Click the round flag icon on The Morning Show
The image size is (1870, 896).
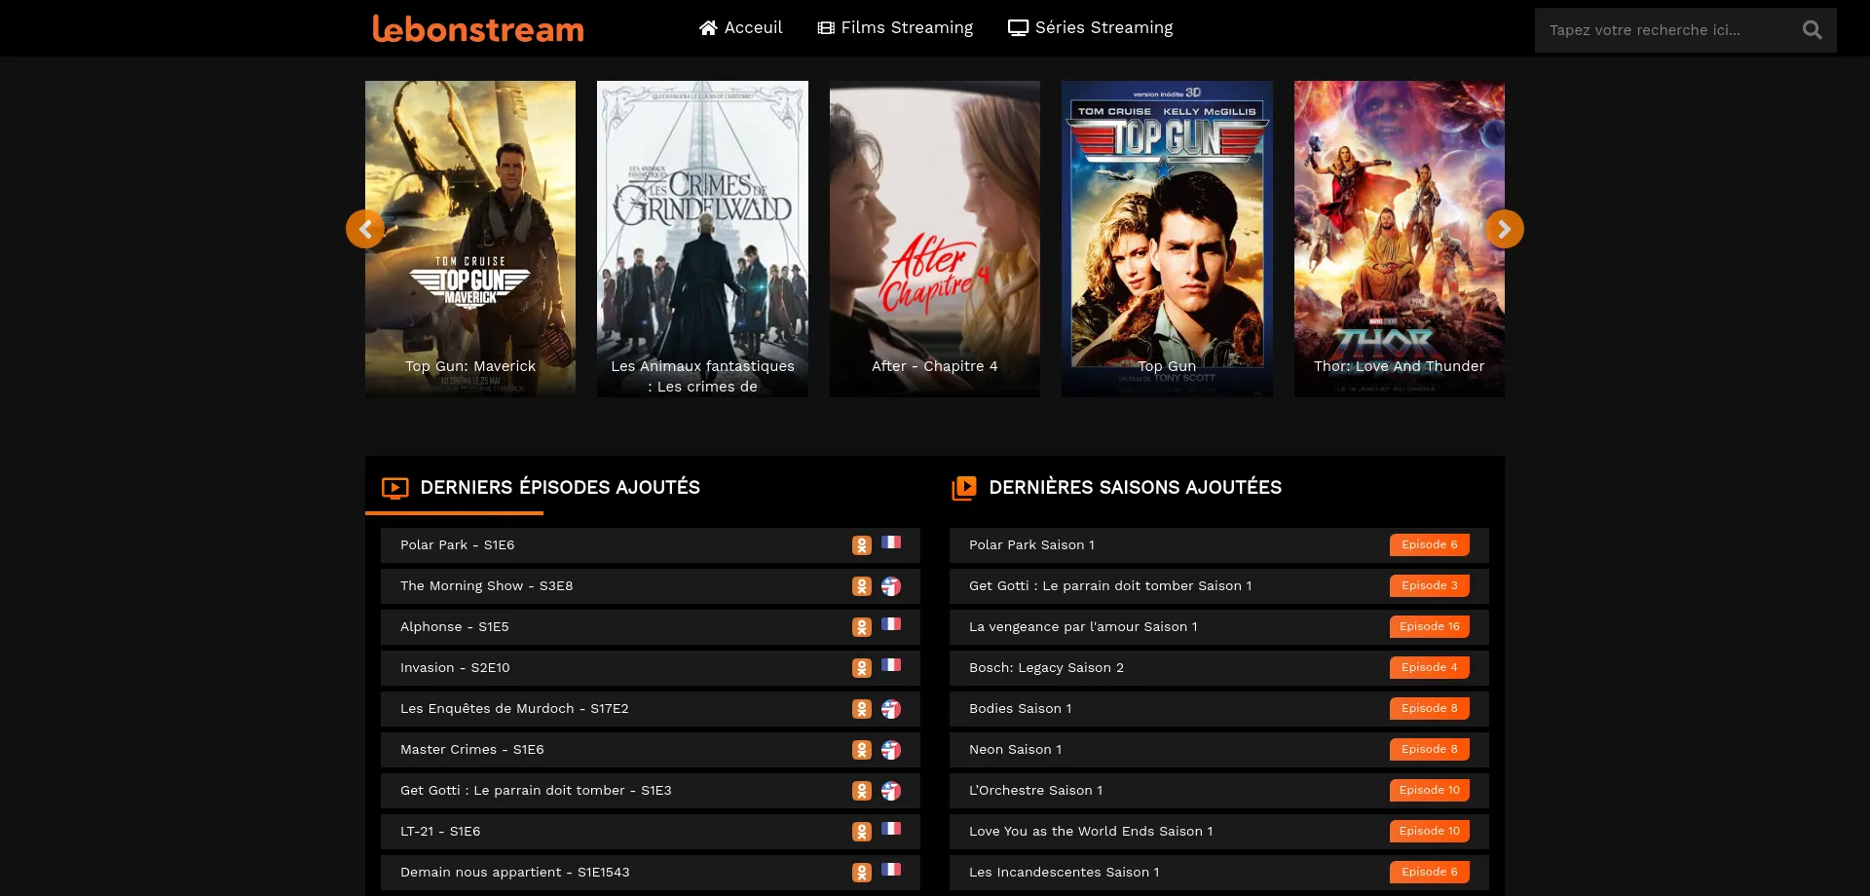point(891,586)
